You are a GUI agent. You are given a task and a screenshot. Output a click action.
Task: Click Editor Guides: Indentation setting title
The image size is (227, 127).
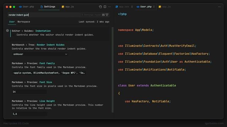31,31
